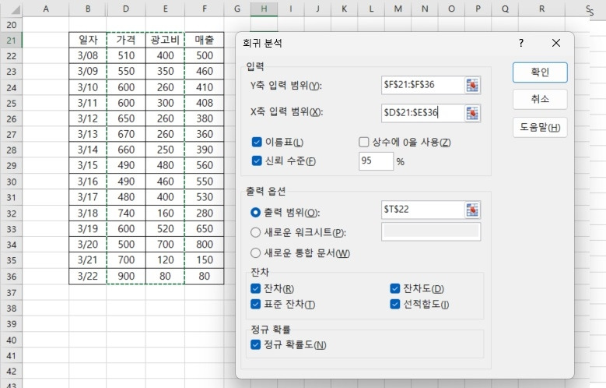Image resolution: width=606 pixels, height=388 pixels.
Task: Click 확인 button to run regression
Action: click(x=540, y=72)
